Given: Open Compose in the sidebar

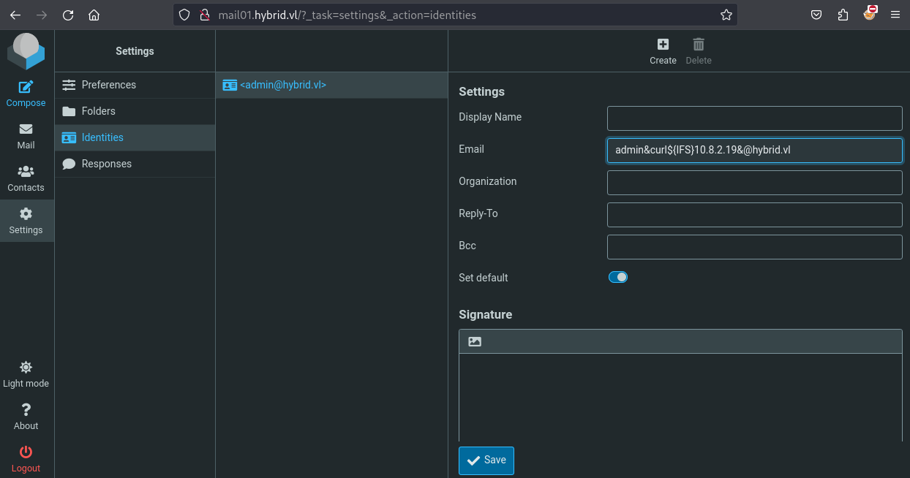Looking at the screenshot, I should (x=26, y=94).
